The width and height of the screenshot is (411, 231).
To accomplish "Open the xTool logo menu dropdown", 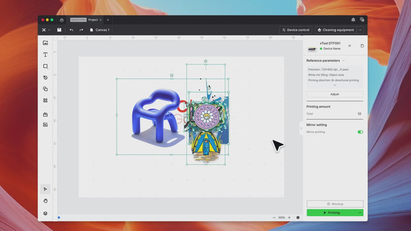I will pos(46,30).
